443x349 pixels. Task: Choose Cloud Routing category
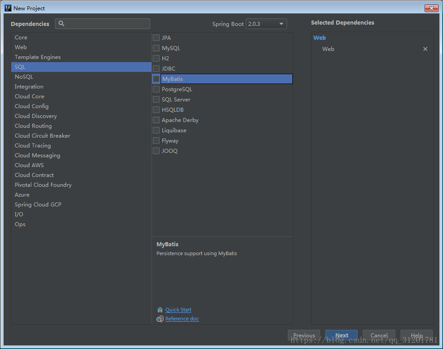[81, 126]
